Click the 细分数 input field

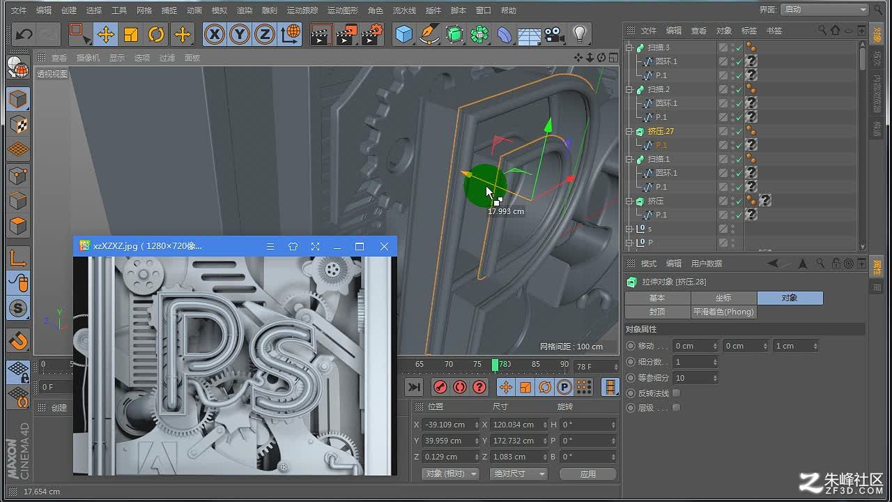(x=695, y=362)
